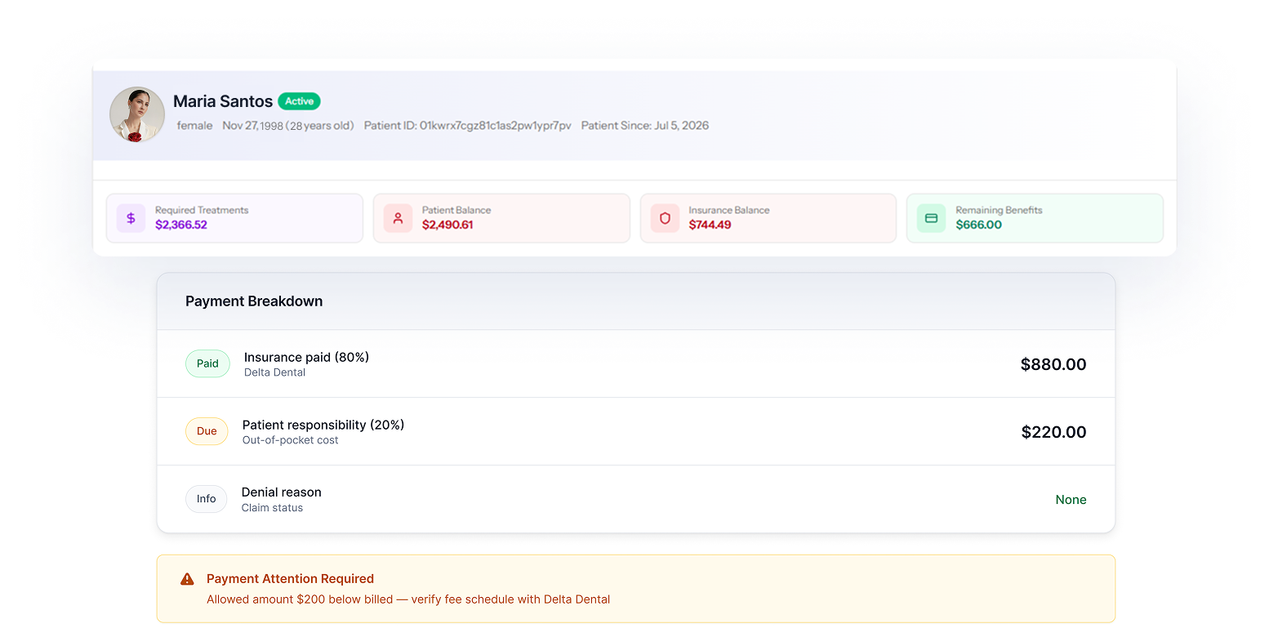The height and width of the screenshot is (637, 1269).
Task: Click the Remaining Benefits card icon
Action: click(x=931, y=218)
